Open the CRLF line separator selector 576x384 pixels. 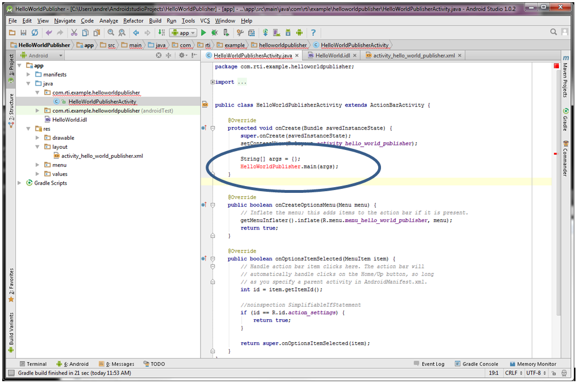[513, 373]
